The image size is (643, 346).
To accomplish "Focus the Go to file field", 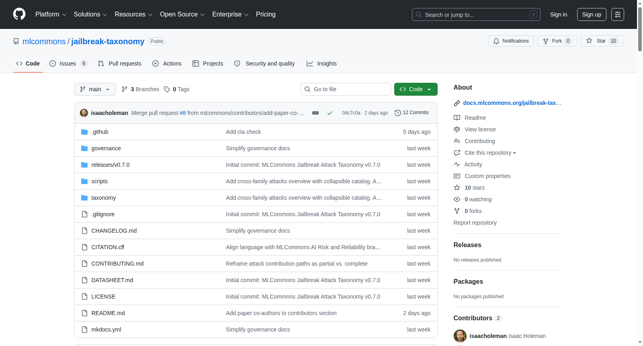I will coord(346,89).
